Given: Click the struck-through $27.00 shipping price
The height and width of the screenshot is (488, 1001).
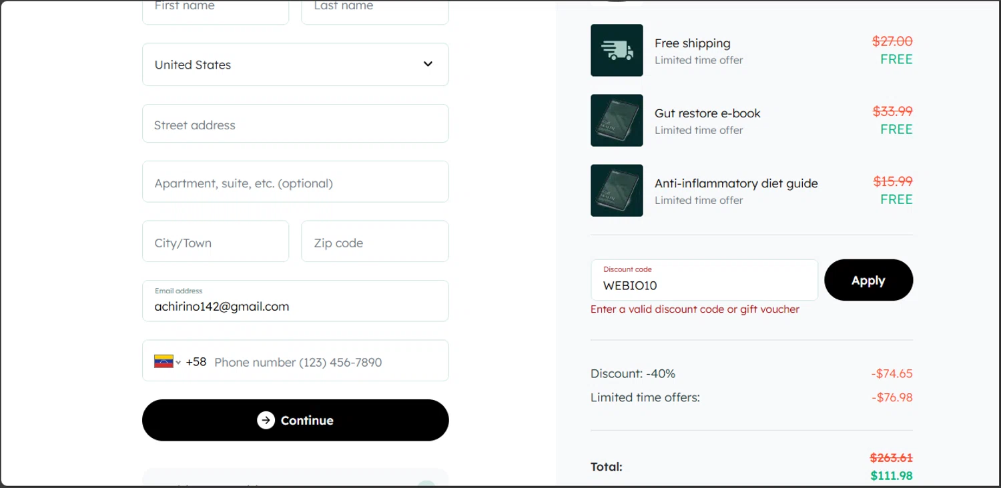Looking at the screenshot, I should tap(892, 41).
